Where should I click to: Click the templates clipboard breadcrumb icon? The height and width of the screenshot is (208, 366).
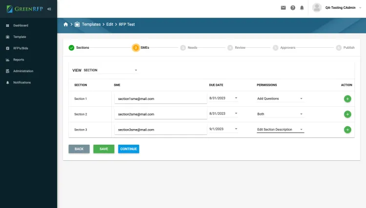coord(77,24)
